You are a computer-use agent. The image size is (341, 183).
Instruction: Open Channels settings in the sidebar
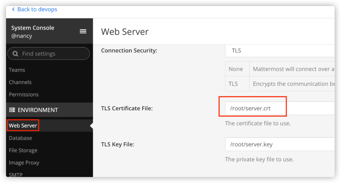pyautogui.click(x=20, y=82)
